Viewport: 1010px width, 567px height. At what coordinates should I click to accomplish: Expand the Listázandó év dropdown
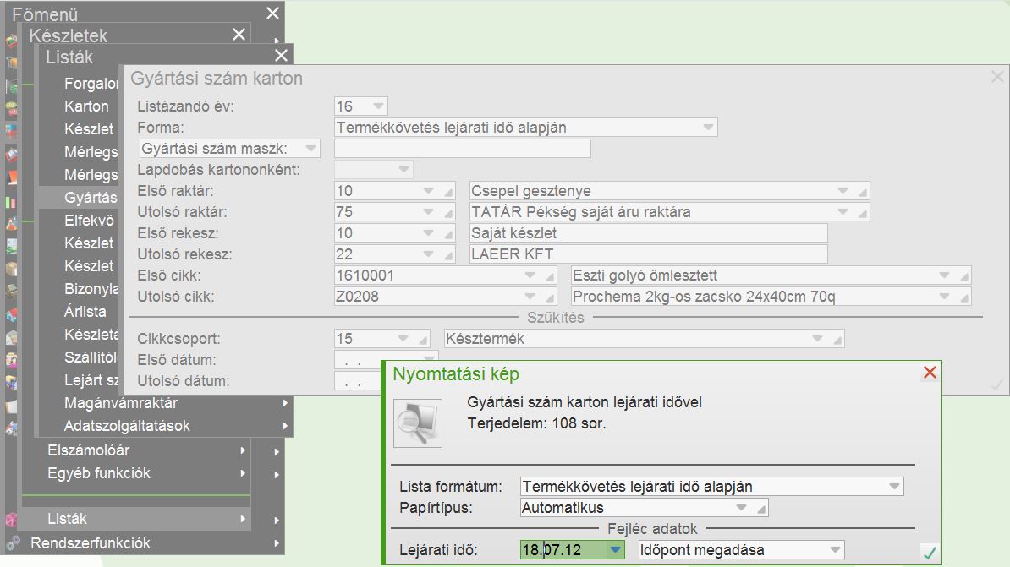[x=378, y=106]
